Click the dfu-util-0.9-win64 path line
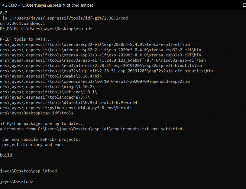 [x=68, y=102]
